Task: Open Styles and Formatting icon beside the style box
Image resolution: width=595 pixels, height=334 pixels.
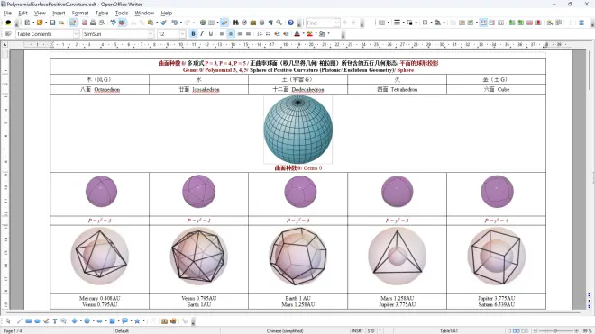Action: click(8, 33)
